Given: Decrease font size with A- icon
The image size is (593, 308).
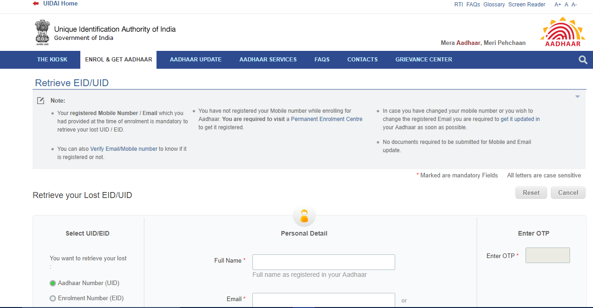Looking at the screenshot, I should coord(574,4).
